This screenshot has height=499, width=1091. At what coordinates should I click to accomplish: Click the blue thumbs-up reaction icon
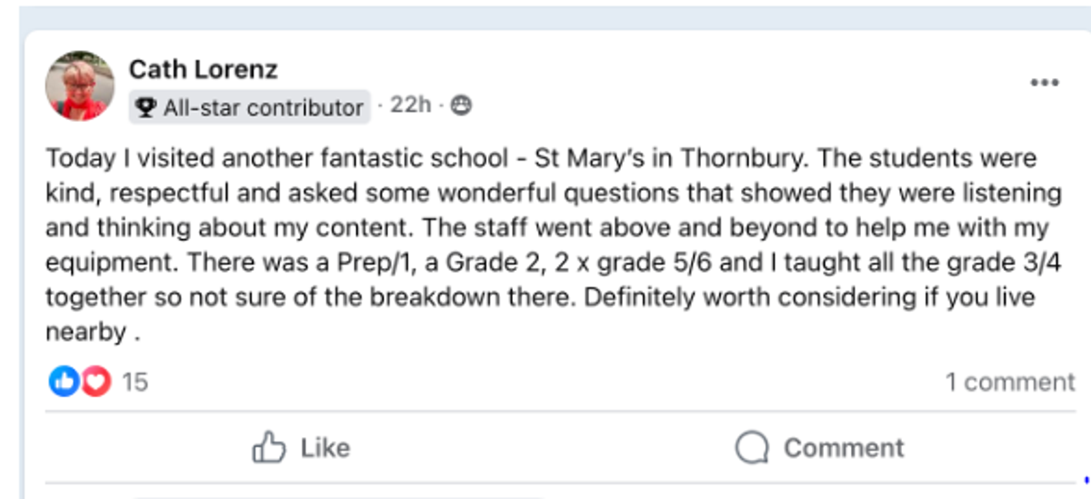[x=63, y=382]
